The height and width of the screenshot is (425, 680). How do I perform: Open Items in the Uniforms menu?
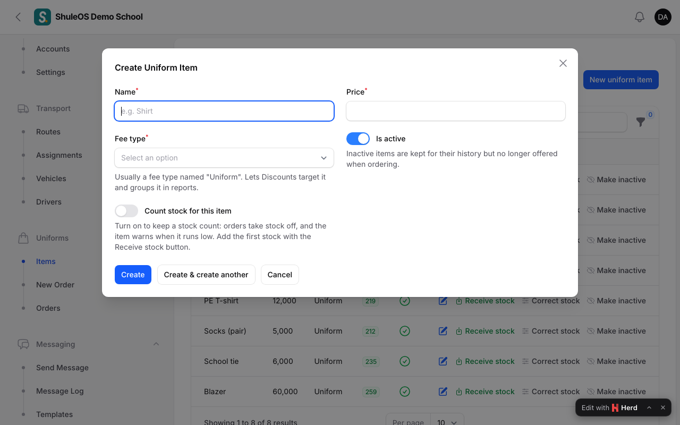pos(46,261)
